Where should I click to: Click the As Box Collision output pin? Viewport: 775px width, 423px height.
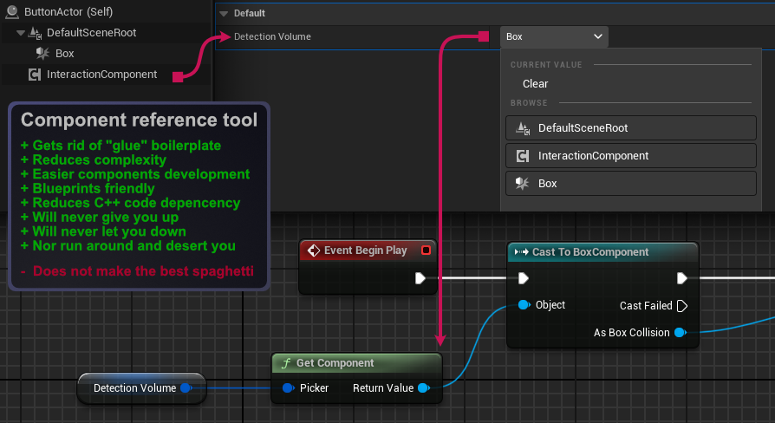[x=681, y=333]
